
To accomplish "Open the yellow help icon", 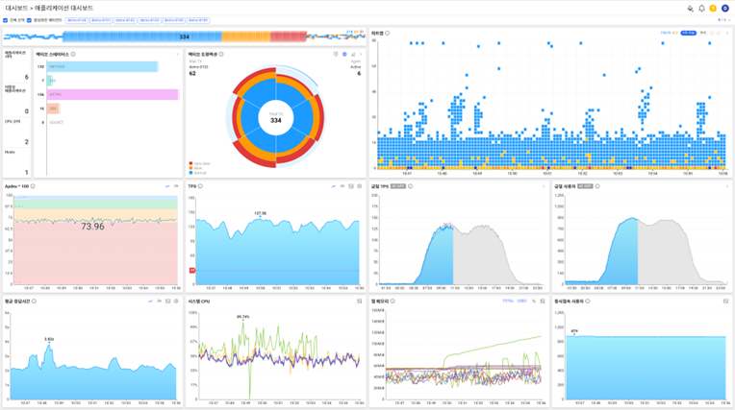I will pos(713,9).
